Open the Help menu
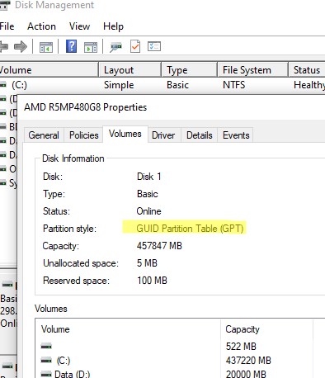The image size is (325, 378). 113,26
